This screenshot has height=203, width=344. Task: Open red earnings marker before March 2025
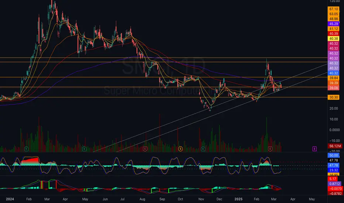pyautogui.click(x=270, y=149)
